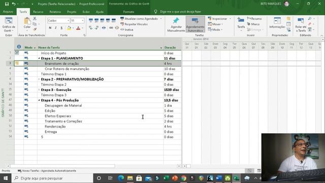Open the Gráfico de Gantt view button
The height and width of the screenshot is (183, 325).
pyautogui.click(x=9, y=24)
